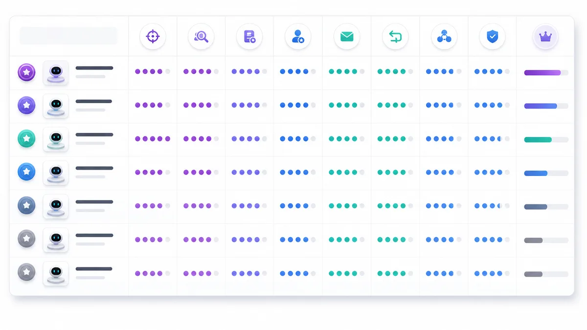Click crosshair-column dot rating in purple-badge row

pyautogui.click(x=153, y=71)
